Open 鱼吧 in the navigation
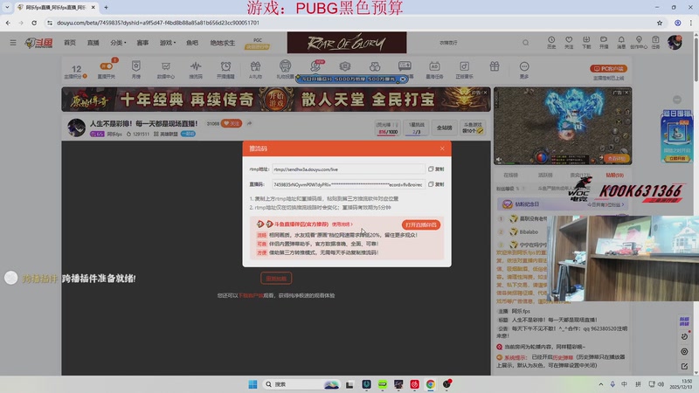The height and width of the screenshot is (393, 699). tap(192, 43)
